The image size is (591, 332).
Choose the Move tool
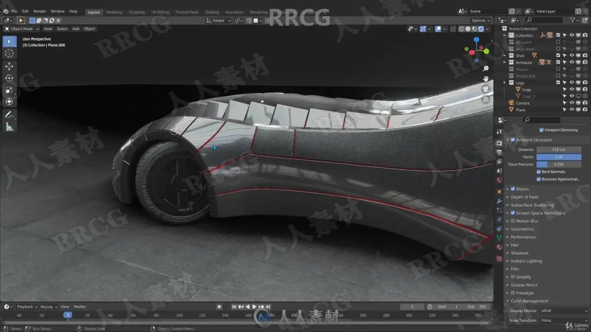click(9, 66)
